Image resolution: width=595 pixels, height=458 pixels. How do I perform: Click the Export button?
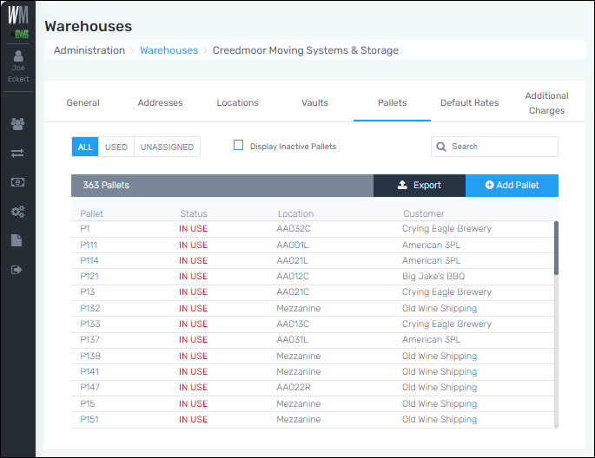point(420,186)
